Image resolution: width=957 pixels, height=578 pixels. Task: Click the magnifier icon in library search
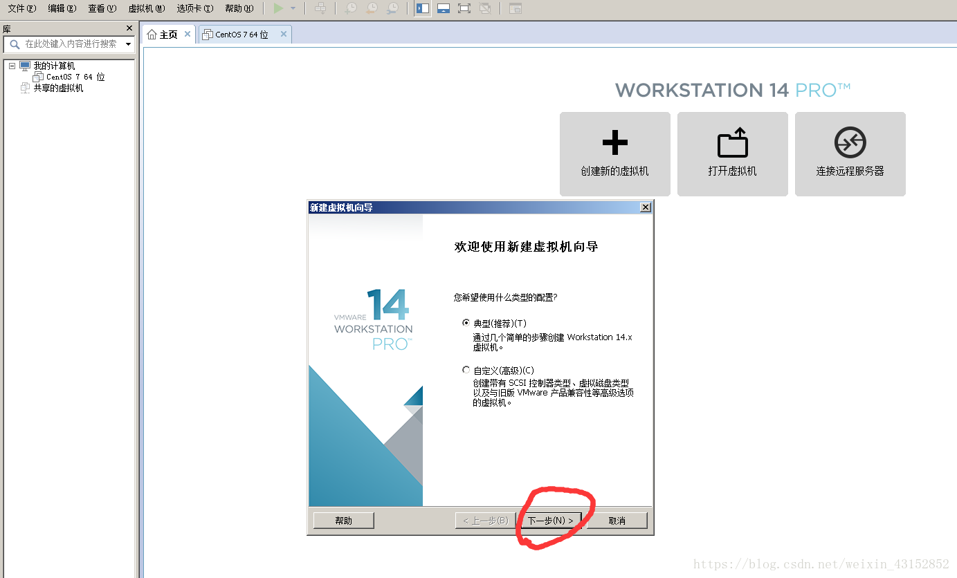click(x=15, y=44)
